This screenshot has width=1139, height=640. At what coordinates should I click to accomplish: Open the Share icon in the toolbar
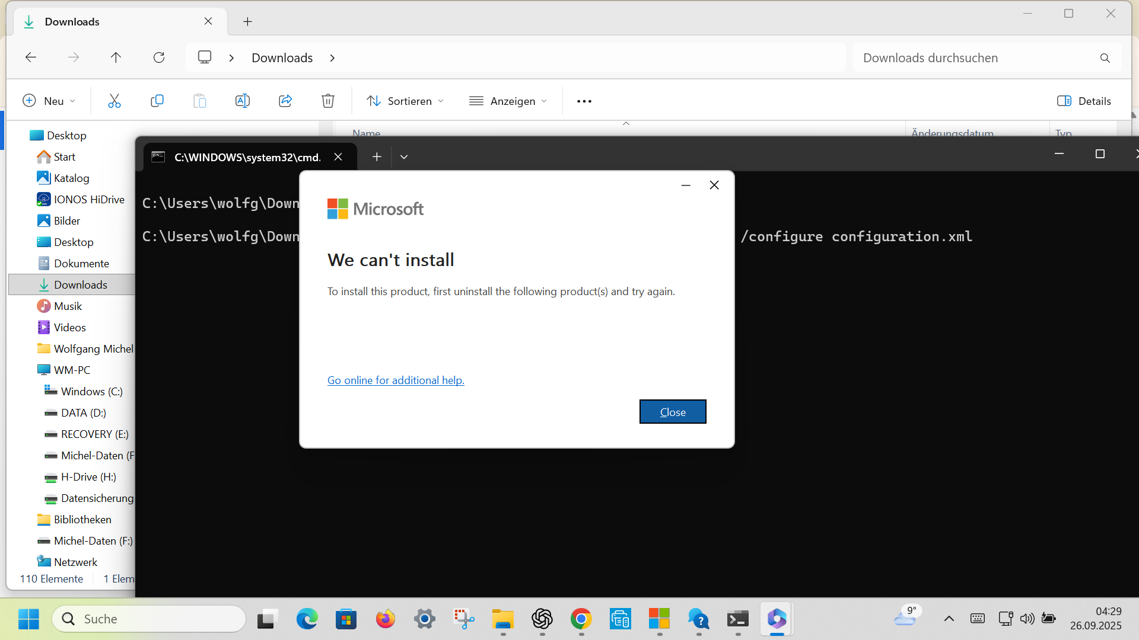285,101
